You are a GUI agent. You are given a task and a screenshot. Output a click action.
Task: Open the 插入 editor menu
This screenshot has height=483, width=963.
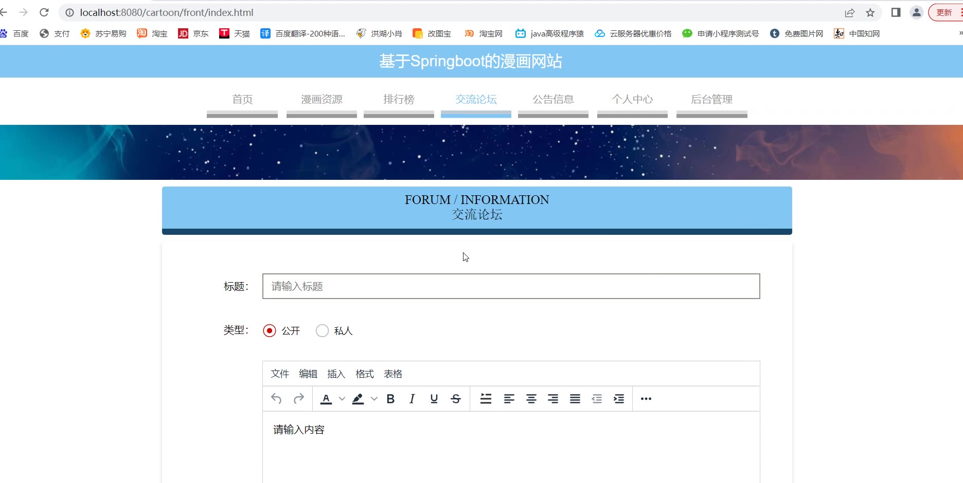(x=336, y=374)
